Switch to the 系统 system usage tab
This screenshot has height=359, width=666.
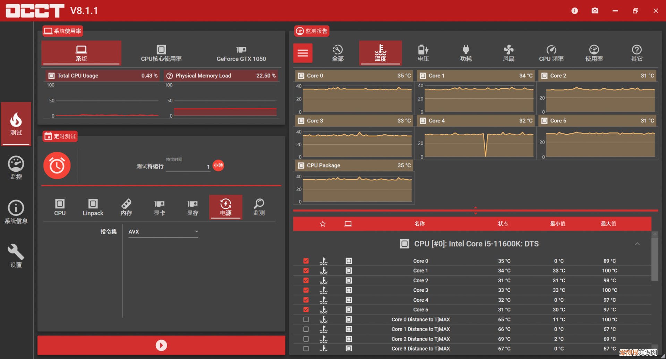(x=82, y=53)
